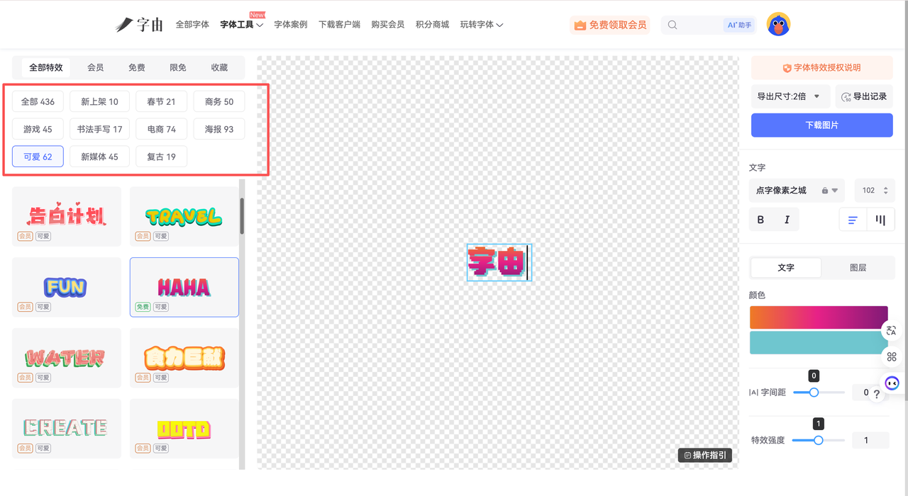Click the bold B formatting icon
The image size is (908, 496).
[x=760, y=220]
